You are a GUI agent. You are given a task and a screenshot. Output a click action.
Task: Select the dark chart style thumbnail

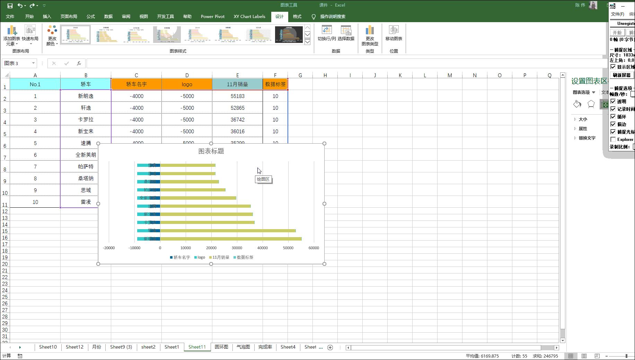pos(289,35)
